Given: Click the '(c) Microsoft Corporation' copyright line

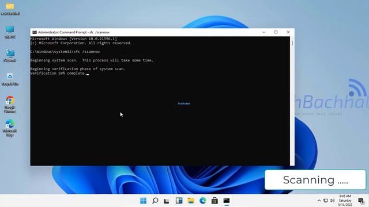Looking at the screenshot, I should click(x=81, y=43).
